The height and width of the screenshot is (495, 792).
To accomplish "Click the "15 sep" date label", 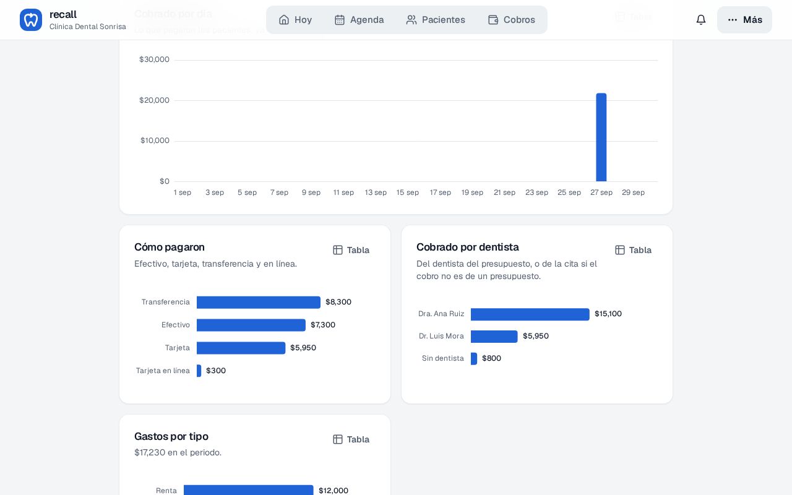I will pos(408,192).
